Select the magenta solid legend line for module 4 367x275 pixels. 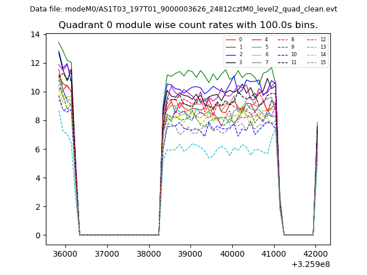[x=256, y=40]
